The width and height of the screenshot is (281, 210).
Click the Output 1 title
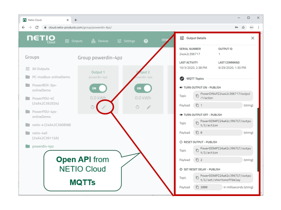98,72
